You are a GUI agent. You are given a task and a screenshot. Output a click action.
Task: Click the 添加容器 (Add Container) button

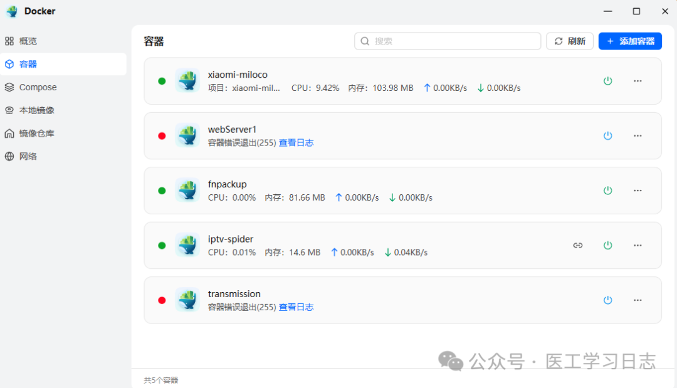coord(629,41)
